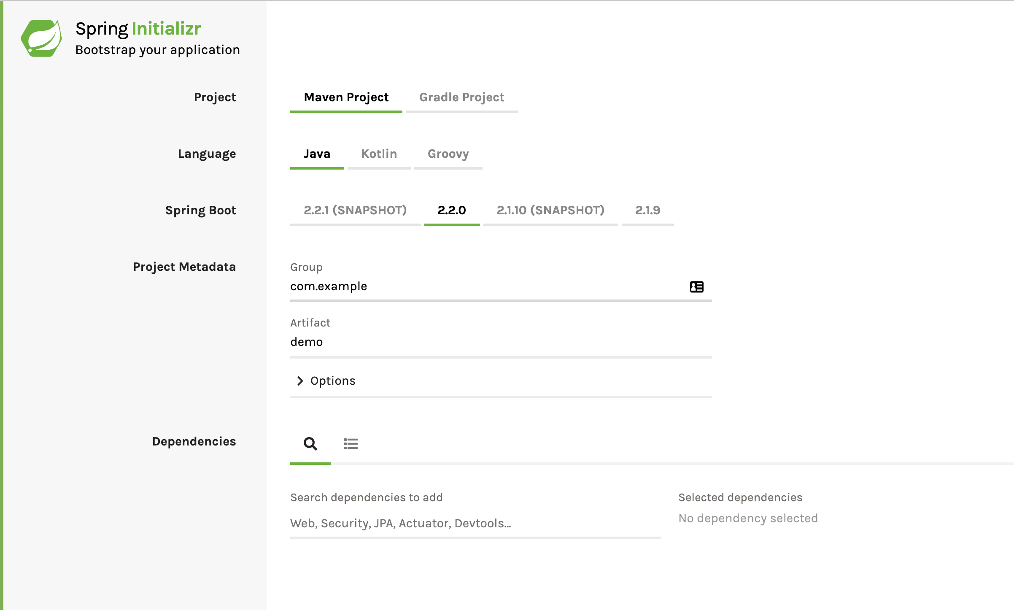
Task: Focus the search dependencies input
Action: tap(475, 524)
